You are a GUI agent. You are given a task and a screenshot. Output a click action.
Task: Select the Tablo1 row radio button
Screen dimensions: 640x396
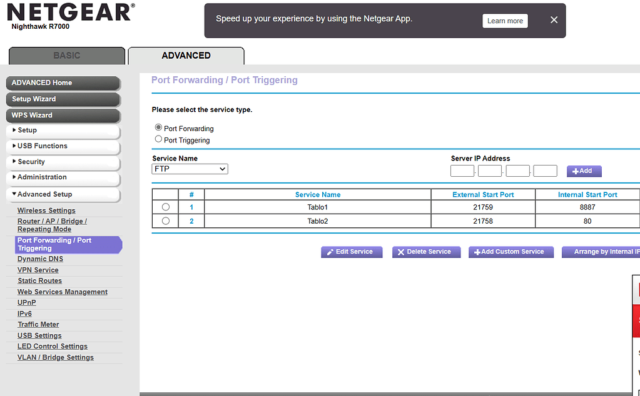tap(166, 207)
